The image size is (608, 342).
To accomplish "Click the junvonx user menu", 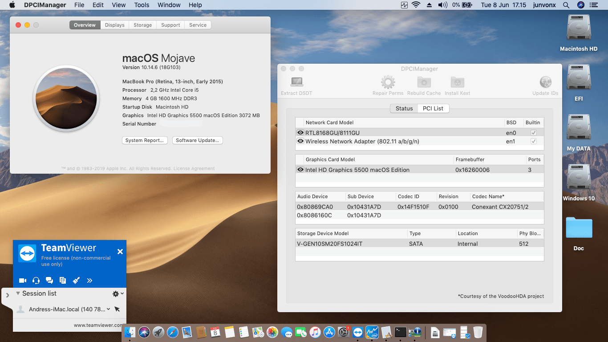I will (544, 5).
